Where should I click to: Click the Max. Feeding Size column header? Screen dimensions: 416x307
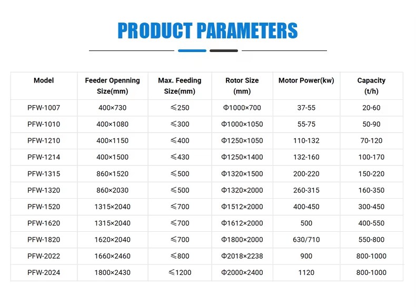pos(180,86)
